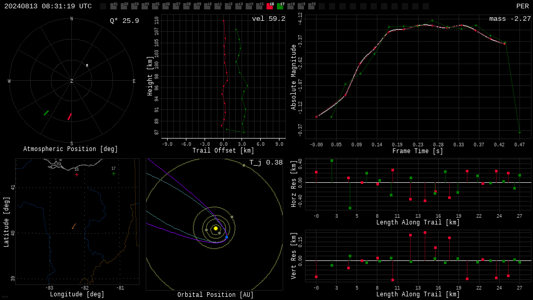Click the red meteor track in sky plot
The width and height of the screenshot is (533, 300).
(x=70, y=117)
